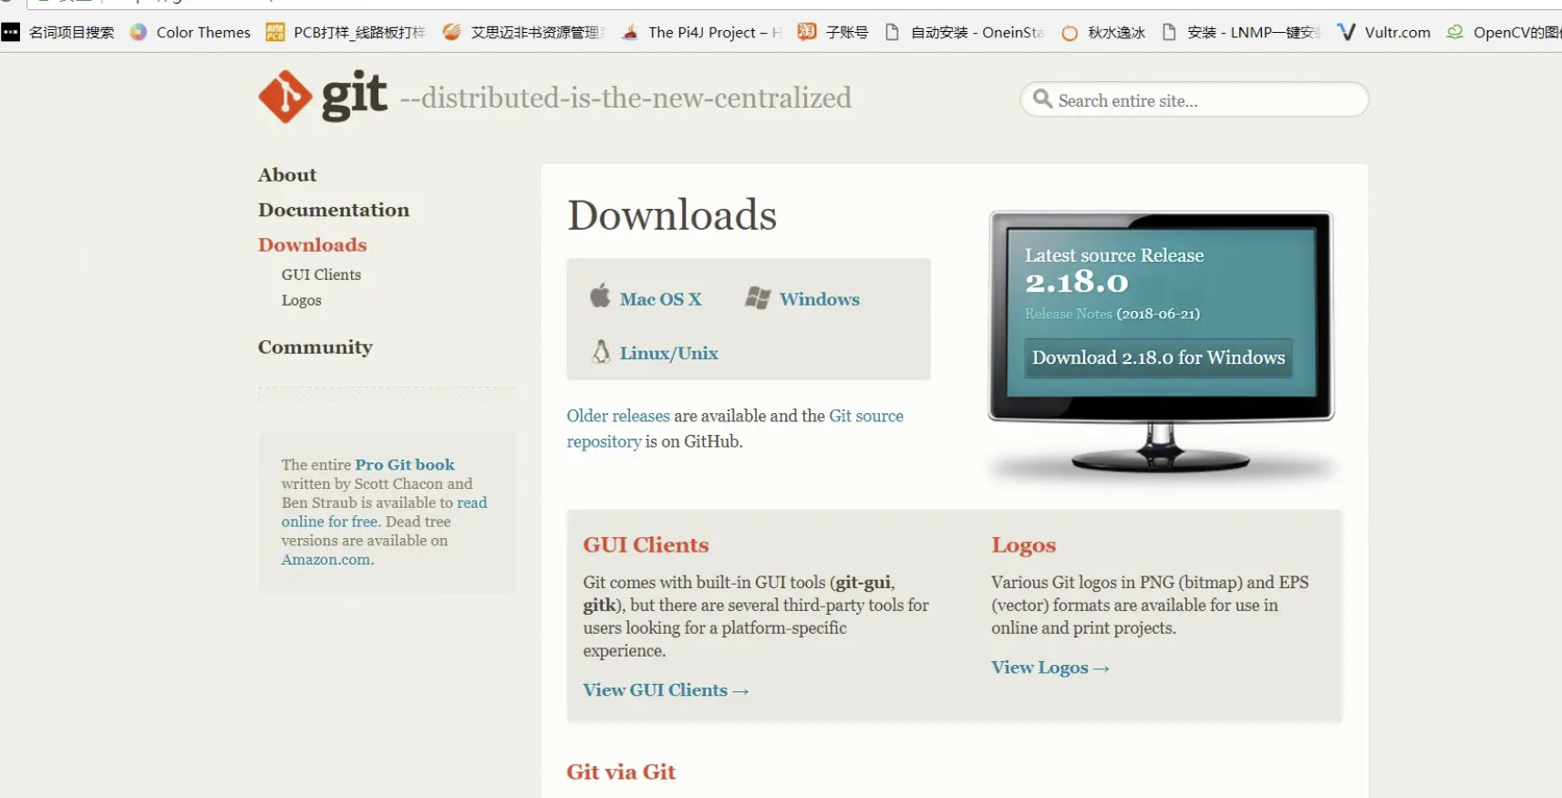Click the magnifier icon in search box
Viewport: 1562px width, 798px height.
click(1042, 98)
